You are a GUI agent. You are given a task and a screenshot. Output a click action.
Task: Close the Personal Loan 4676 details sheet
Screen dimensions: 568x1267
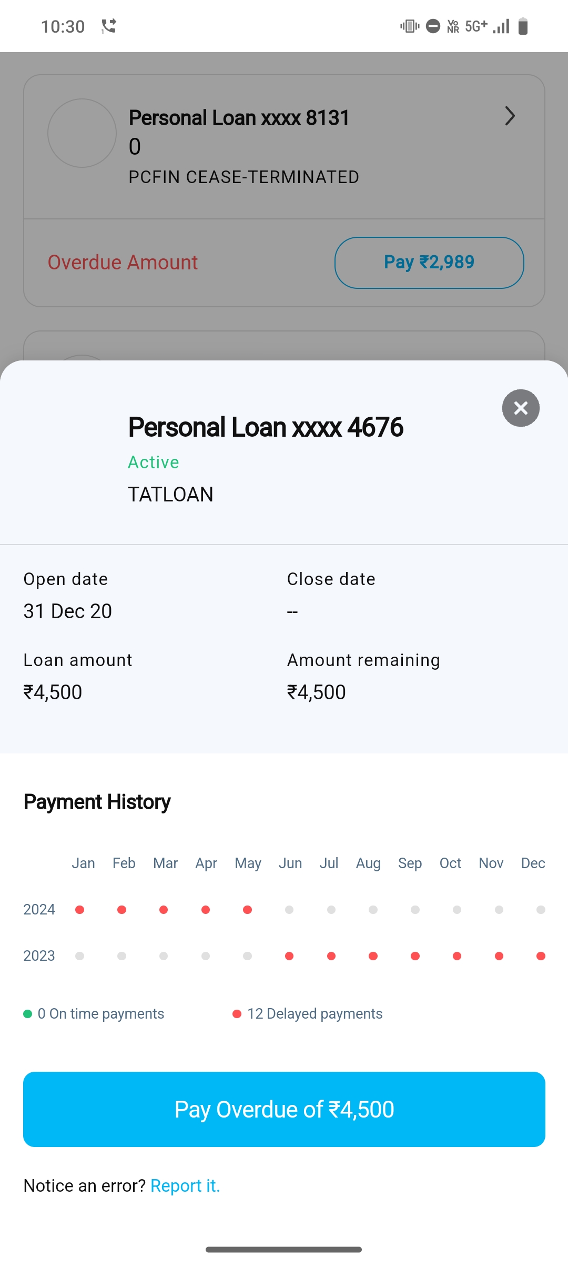tap(521, 408)
